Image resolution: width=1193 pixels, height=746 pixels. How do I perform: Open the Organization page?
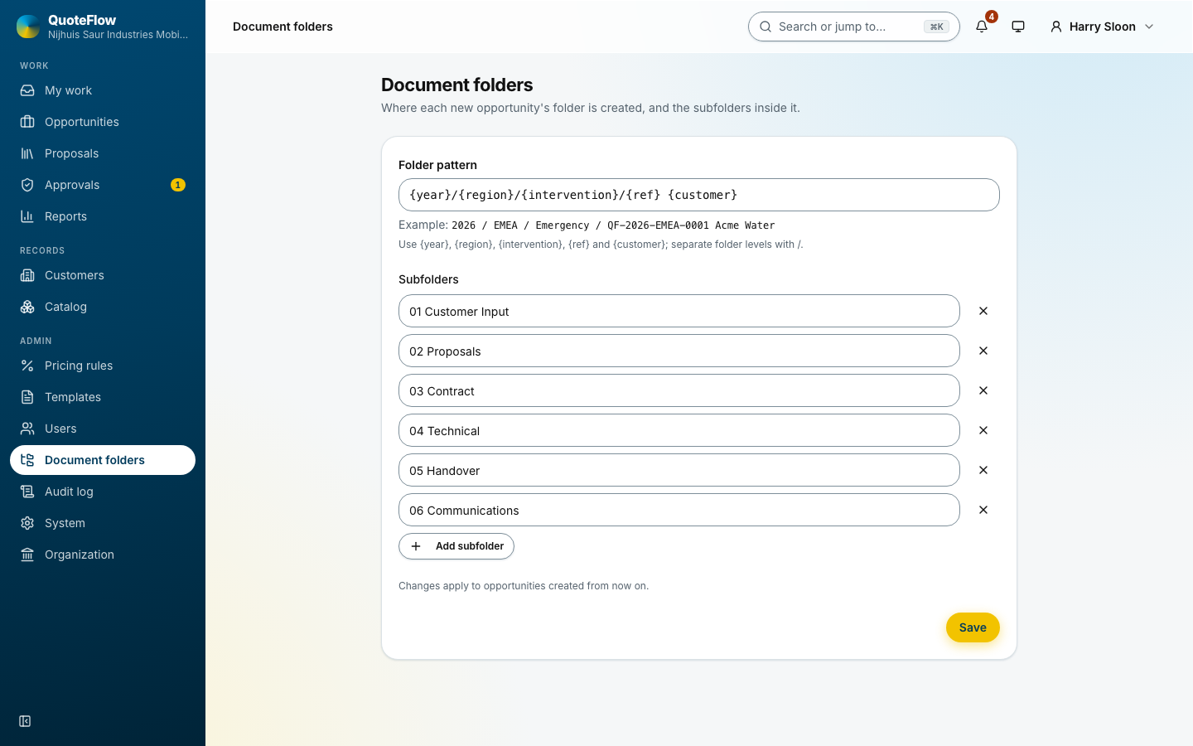103,555
